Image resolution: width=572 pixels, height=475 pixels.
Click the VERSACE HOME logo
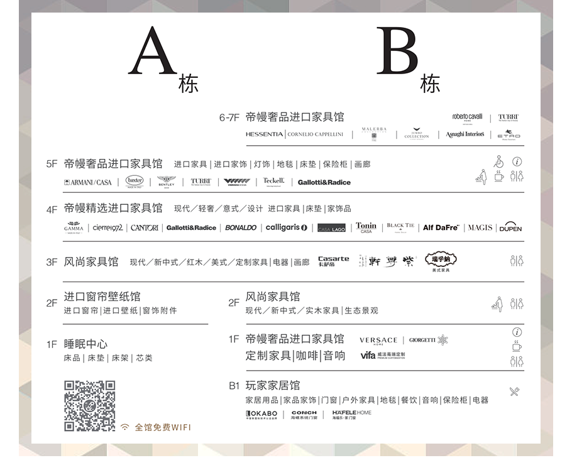(x=378, y=341)
